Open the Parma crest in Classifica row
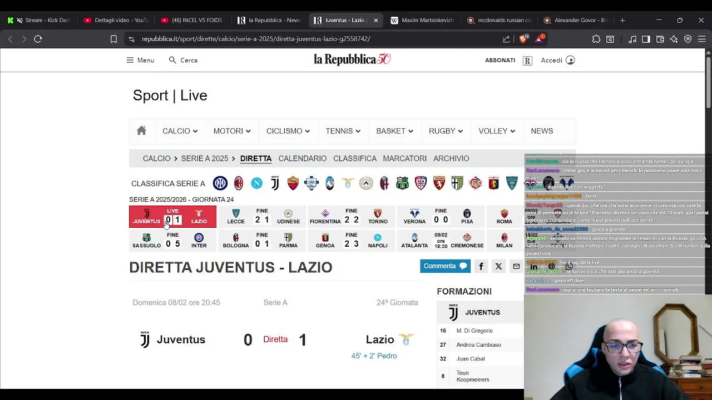Viewport: 712px width, 400px height. (x=457, y=183)
